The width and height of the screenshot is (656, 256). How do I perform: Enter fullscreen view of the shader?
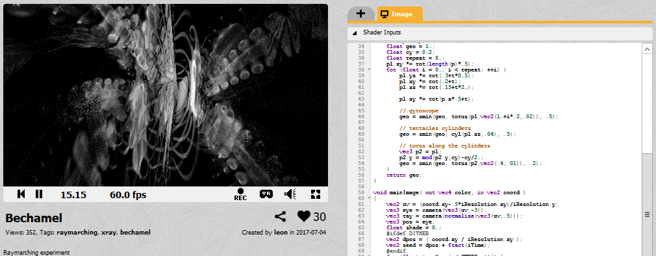316,194
